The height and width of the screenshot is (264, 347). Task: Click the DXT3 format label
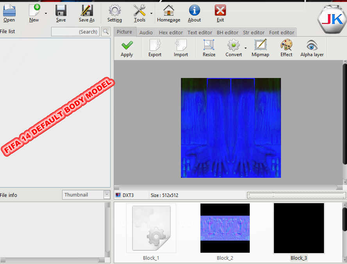pos(128,195)
